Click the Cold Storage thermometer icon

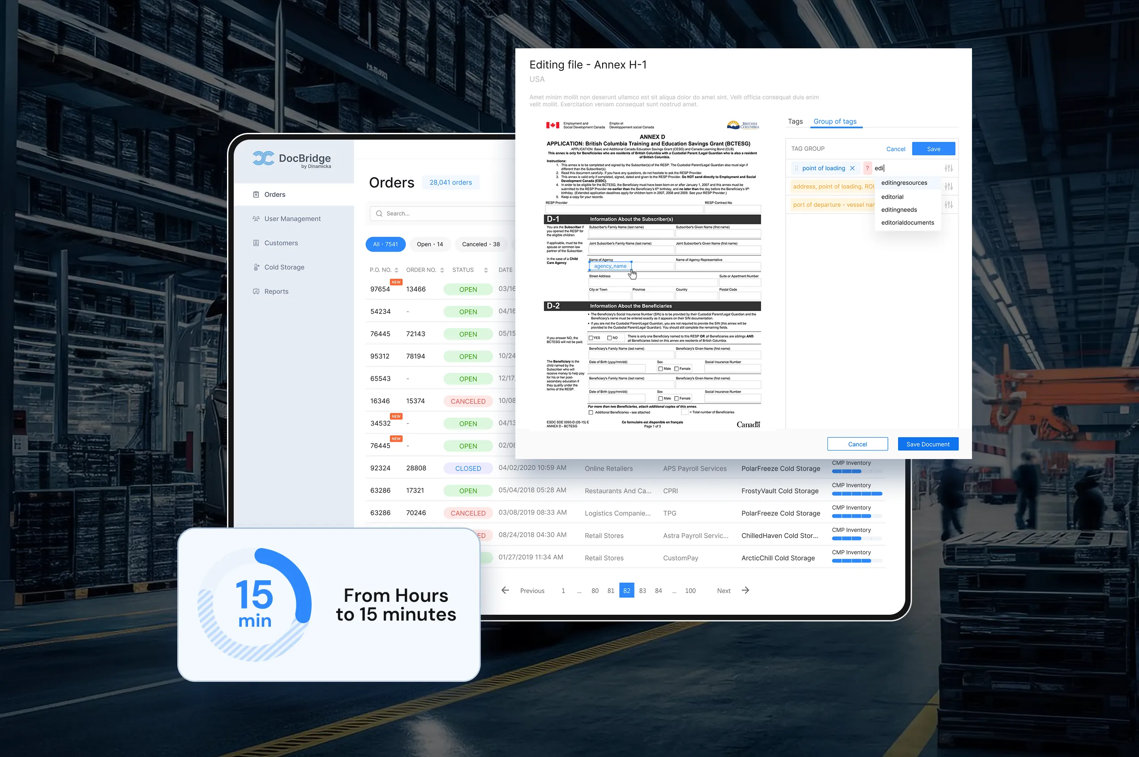point(256,267)
